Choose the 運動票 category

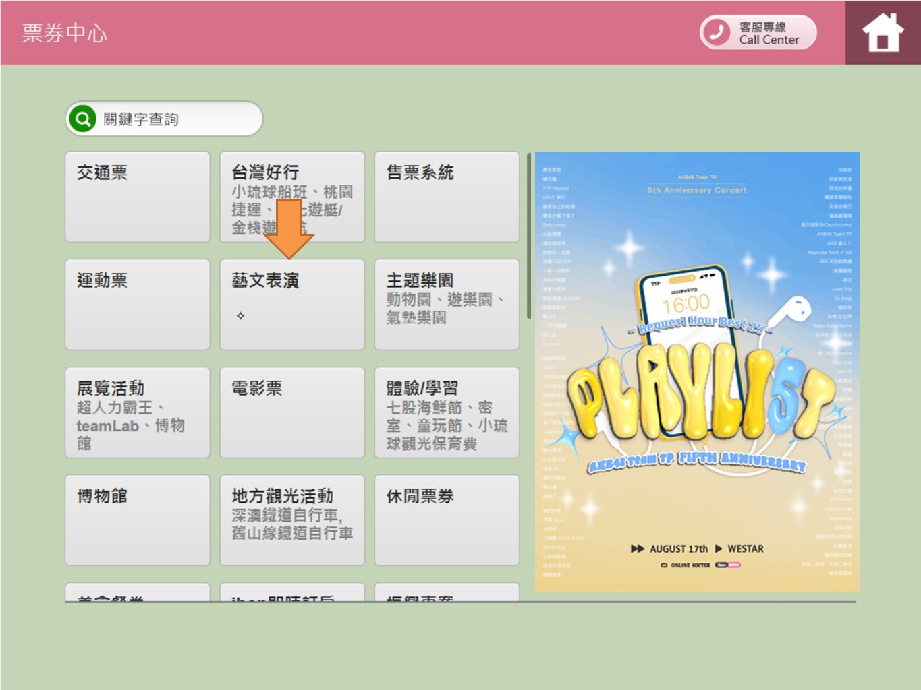[138, 305]
